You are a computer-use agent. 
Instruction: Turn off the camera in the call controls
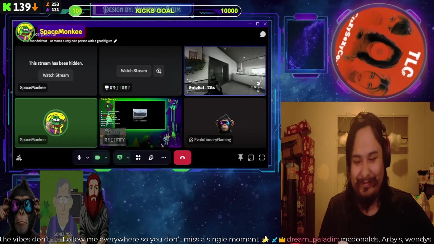coord(98,158)
